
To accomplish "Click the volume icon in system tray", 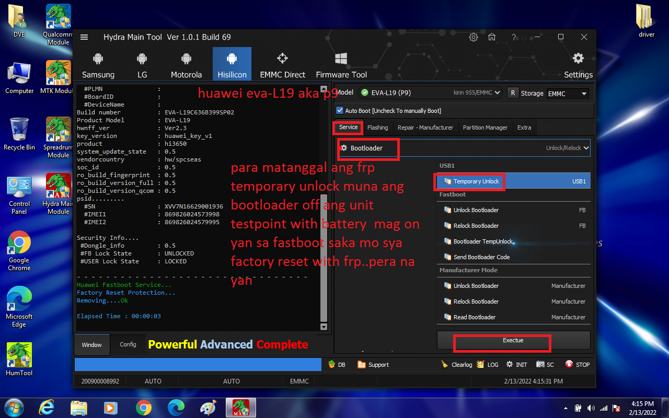I will coord(591,408).
